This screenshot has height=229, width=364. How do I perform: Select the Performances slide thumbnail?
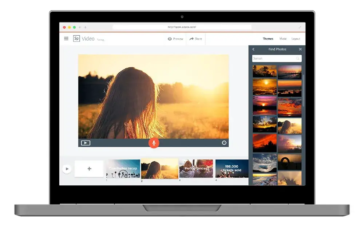pyautogui.click(x=196, y=169)
